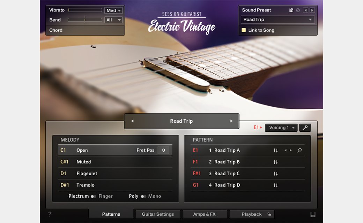Select the D#1 Tremolo melody articulation
The width and height of the screenshot is (363, 223).
coord(115,185)
